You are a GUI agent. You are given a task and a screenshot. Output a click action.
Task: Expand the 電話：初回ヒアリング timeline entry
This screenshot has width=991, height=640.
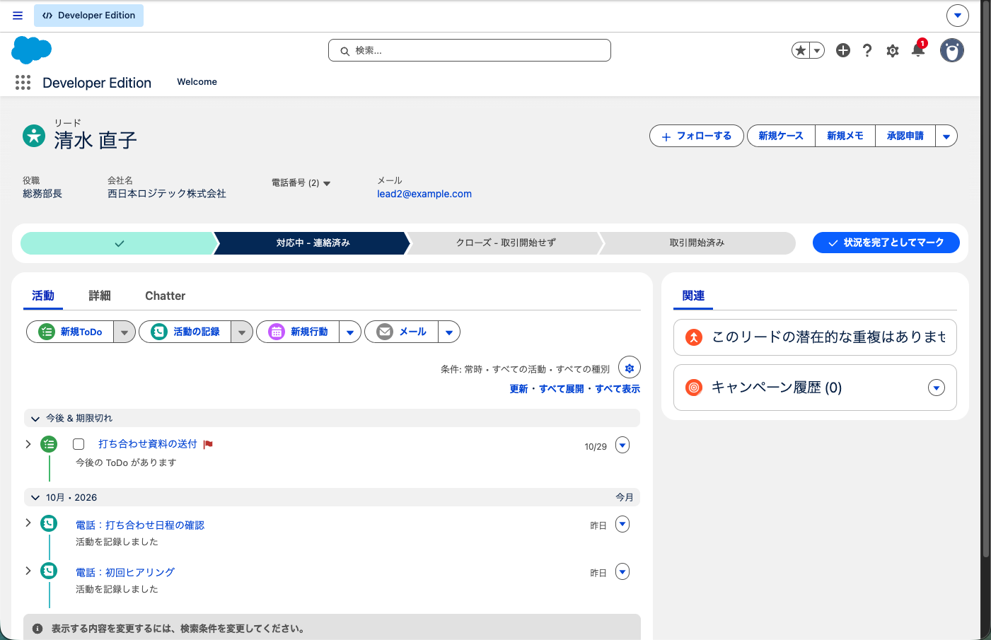(28, 571)
